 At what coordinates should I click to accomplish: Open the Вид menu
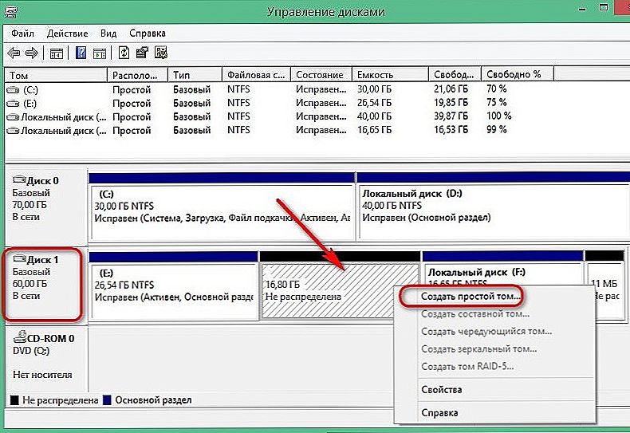coord(108,33)
